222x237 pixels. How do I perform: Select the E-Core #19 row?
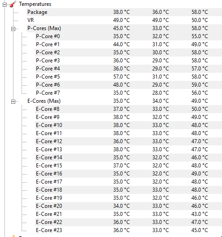(129, 198)
